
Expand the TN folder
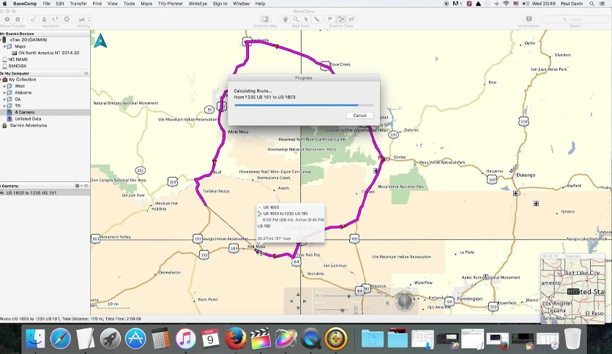click(4, 105)
